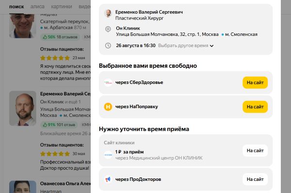Click the ОН КЛИНИК logo icon
Screen dimensions: 291x193
(108, 155)
